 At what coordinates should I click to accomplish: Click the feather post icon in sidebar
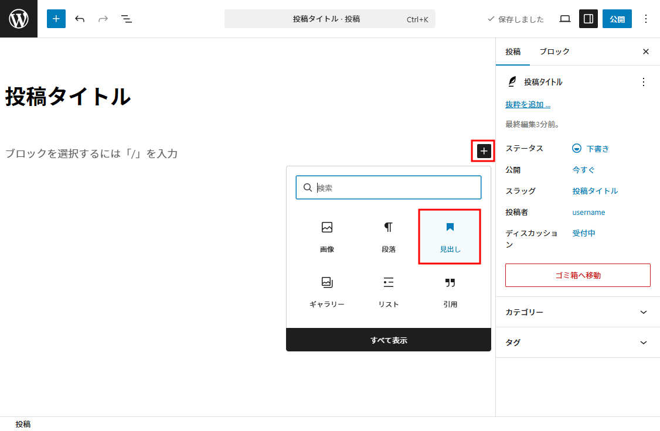tap(512, 81)
